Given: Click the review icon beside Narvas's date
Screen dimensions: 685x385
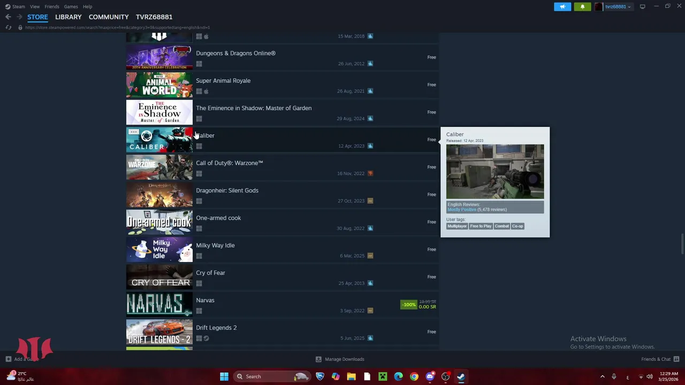Looking at the screenshot, I should click(370, 311).
